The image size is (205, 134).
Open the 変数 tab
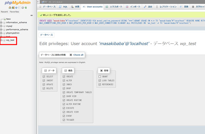[184, 7]
